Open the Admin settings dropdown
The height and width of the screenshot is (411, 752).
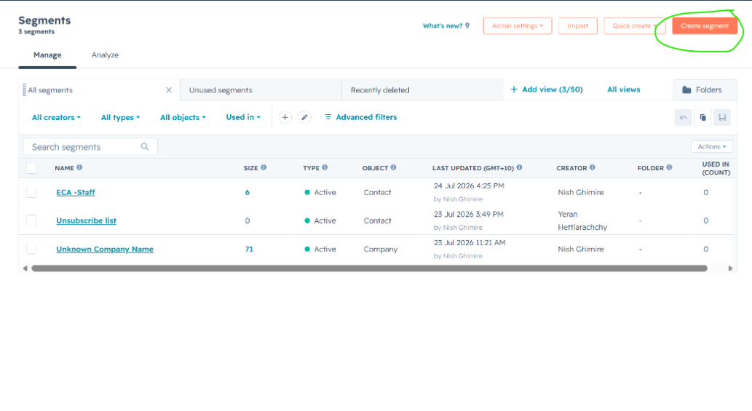tap(518, 26)
